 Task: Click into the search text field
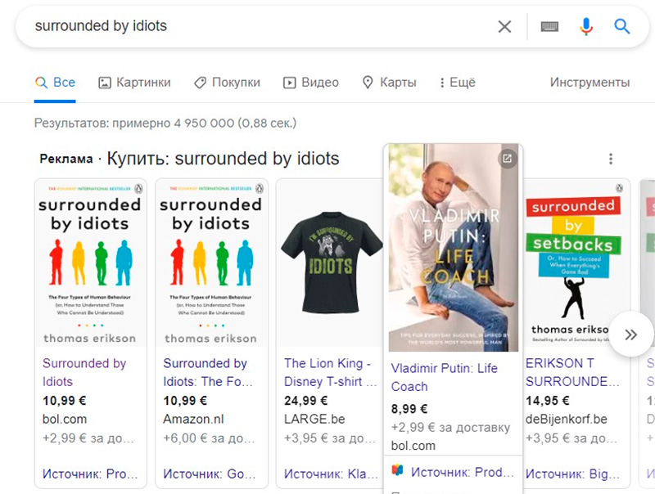[246, 26]
